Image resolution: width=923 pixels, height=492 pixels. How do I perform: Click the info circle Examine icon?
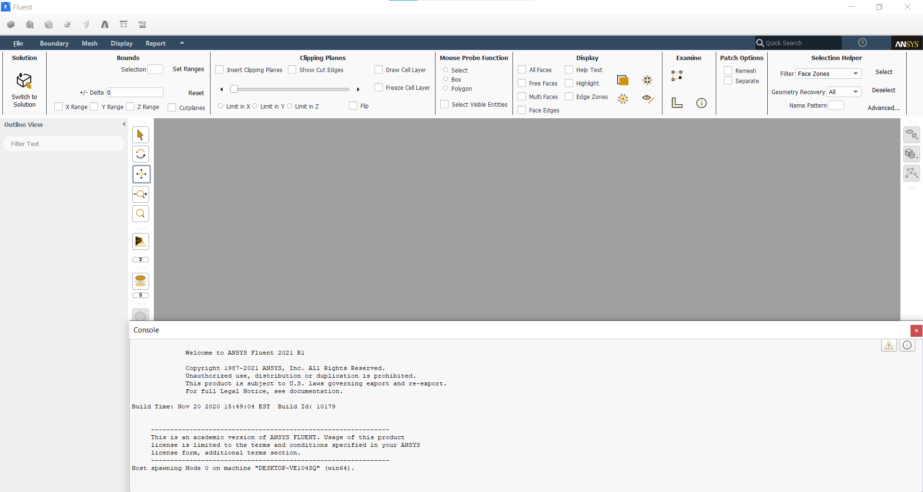pos(701,103)
